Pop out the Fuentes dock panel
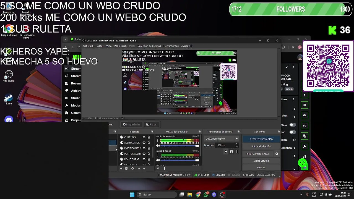This screenshot has width=354, height=199. point(152,132)
